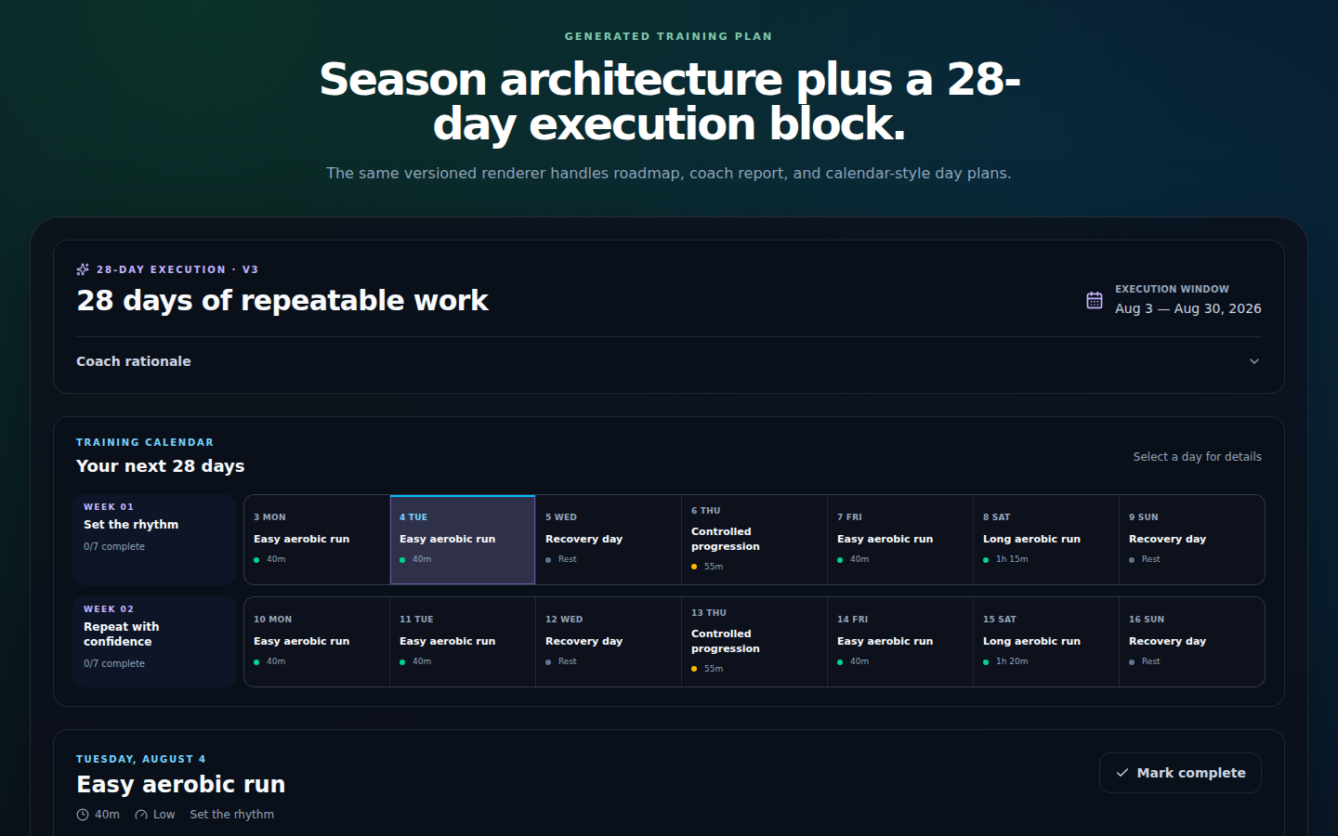Select the 9 SUN Recovery day cell
This screenshot has width=1338, height=836.
(1192, 540)
